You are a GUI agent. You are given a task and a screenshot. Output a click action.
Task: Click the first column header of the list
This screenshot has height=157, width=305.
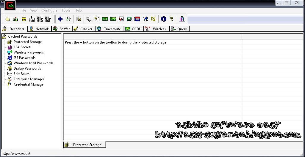(153, 36)
